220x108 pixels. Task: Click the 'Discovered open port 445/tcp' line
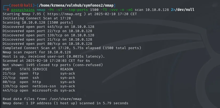pyautogui.click(x=48, y=27)
